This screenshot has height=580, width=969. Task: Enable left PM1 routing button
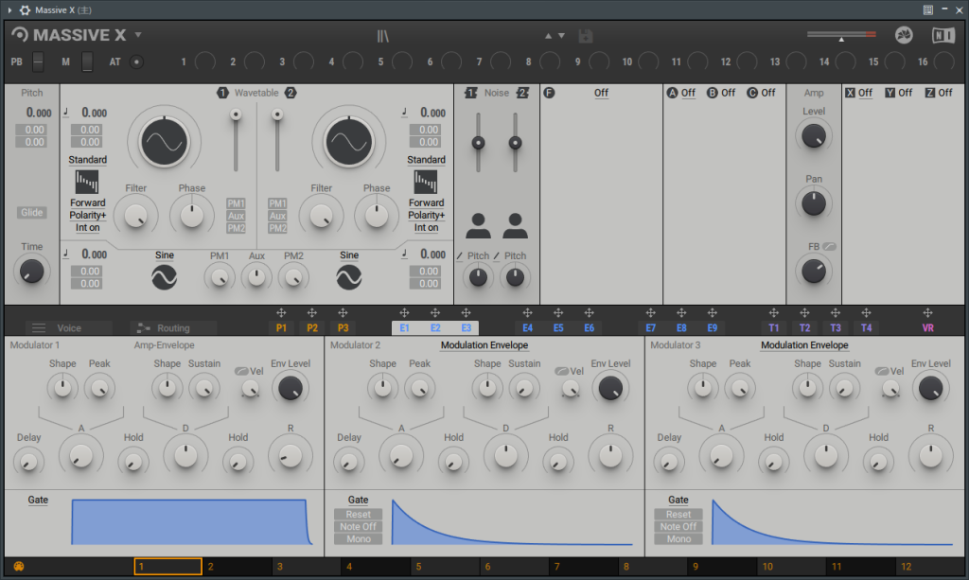point(236,203)
